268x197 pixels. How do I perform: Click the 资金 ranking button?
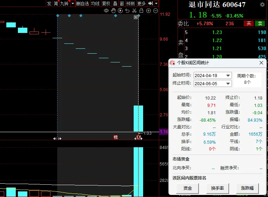pos(188,188)
